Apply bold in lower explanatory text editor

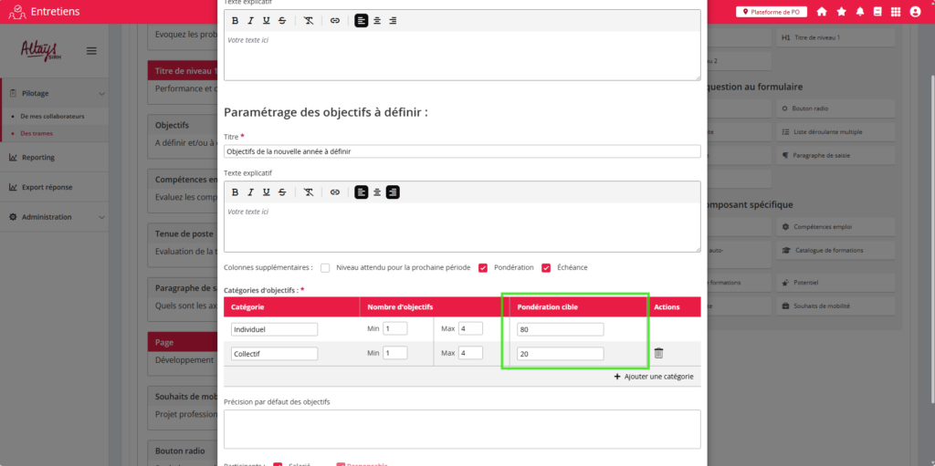[235, 192]
